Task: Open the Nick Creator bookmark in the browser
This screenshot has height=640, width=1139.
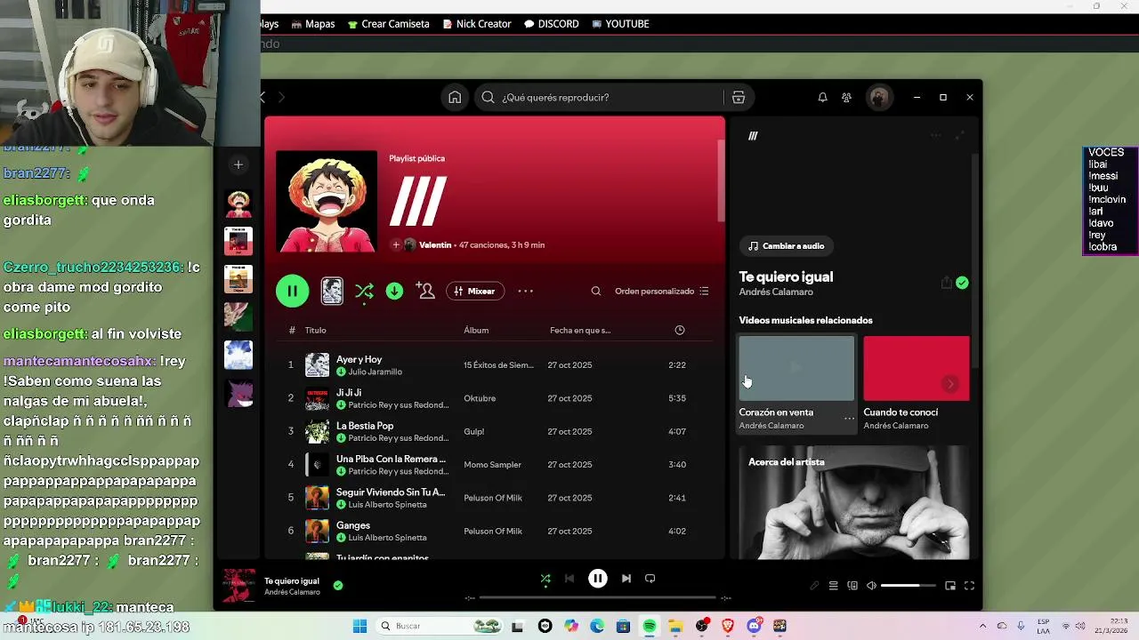Action: [x=476, y=24]
